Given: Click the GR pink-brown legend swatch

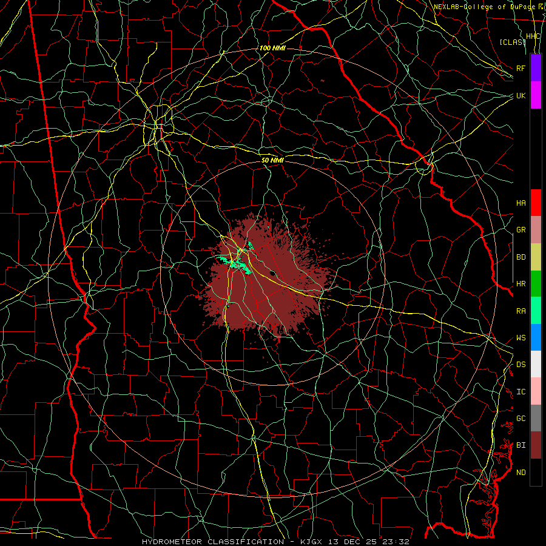Looking at the screenshot, I should [536, 229].
